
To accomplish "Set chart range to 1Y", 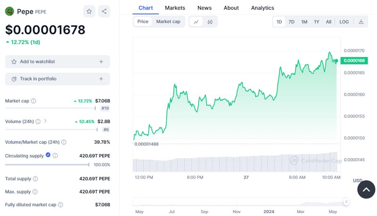I will click(x=316, y=22).
